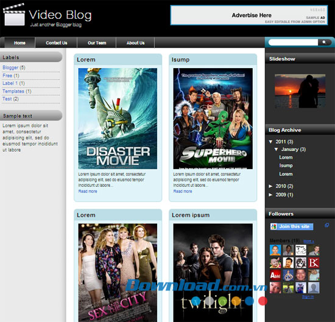Image resolution: width=335 pixels, height=322 pixels.
Task: Open the red BK member avatar
Action: coord(314,262)
